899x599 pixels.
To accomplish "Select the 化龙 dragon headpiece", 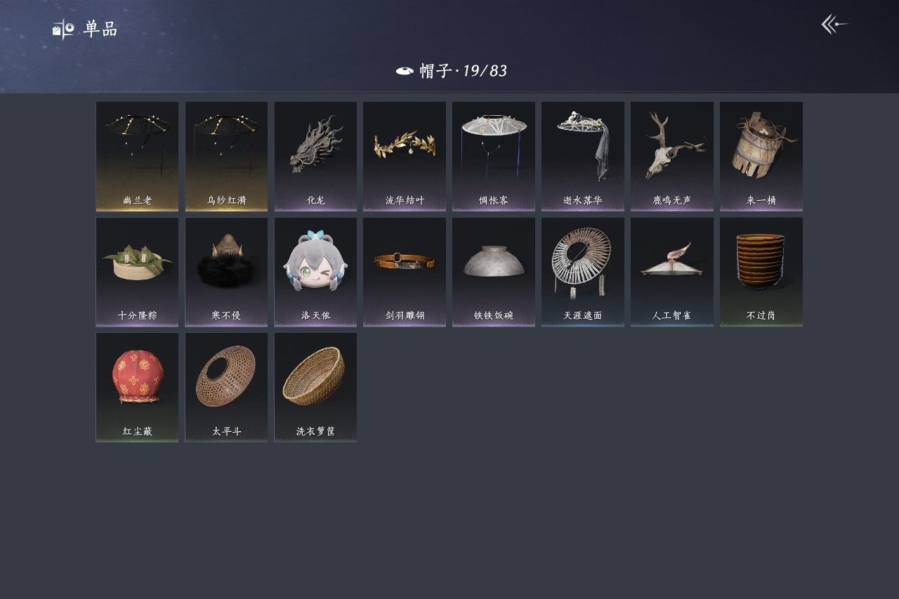I will click(x=315, y=156).
